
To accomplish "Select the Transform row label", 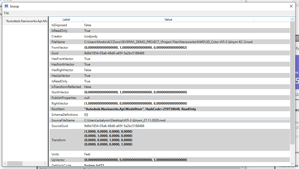I will [58, 140].
